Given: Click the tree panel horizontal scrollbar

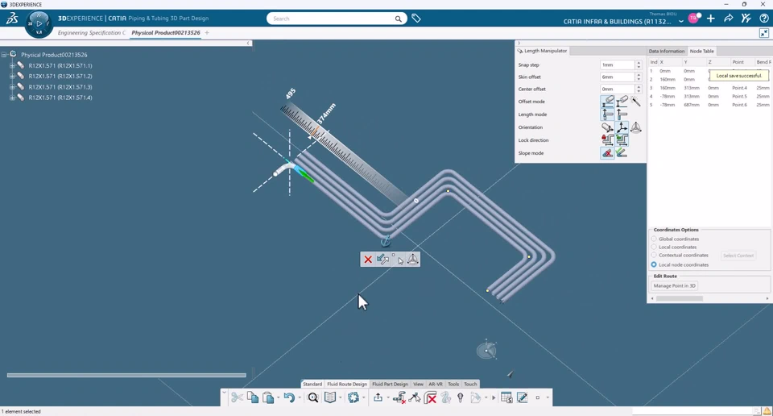Looking at the screenshot, I should click(x=126, y=375).
